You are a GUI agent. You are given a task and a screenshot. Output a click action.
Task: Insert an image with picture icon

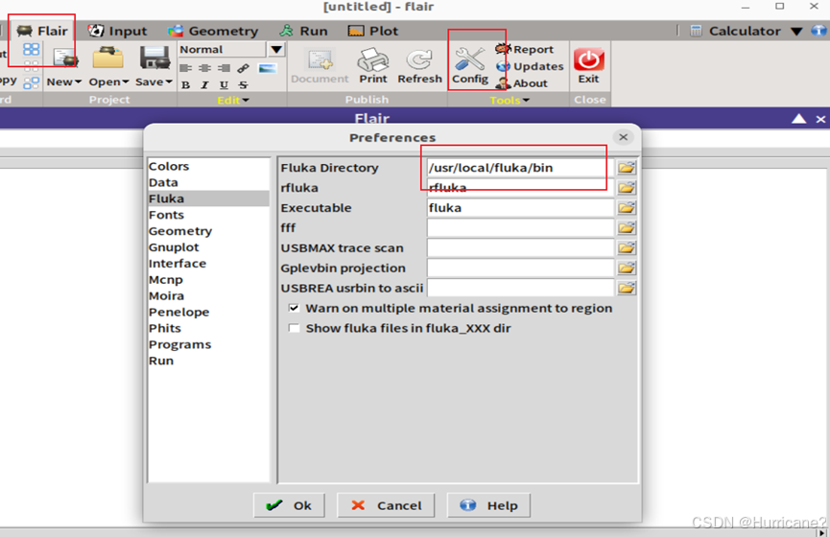(x=268, y=68)
